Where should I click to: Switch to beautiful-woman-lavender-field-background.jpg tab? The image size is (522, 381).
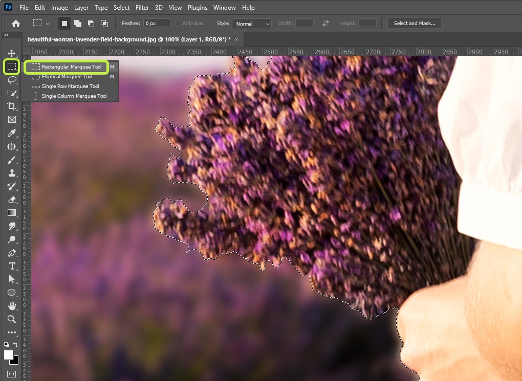(x=129, y=39)
